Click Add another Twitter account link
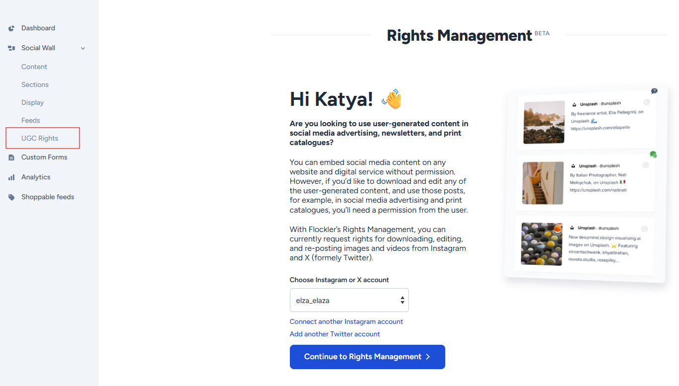Screen dimensions: 679x386 click(335, 334)
